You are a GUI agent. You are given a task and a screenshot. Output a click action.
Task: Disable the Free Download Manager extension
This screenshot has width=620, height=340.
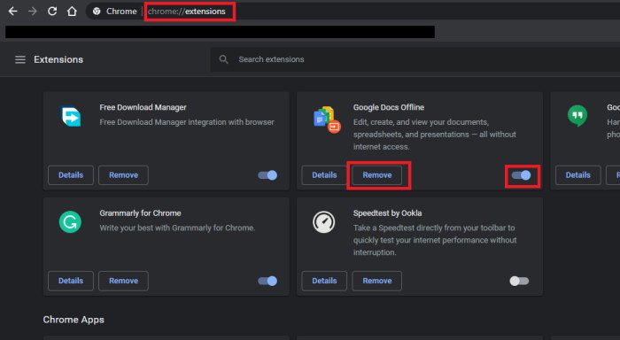point(267,175)
